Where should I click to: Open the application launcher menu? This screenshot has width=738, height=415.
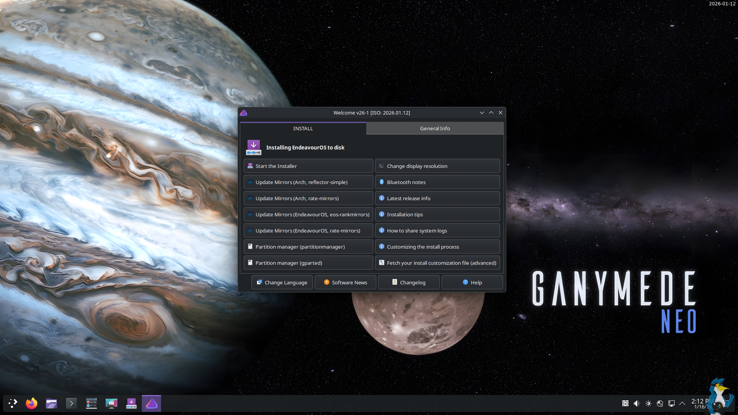pos(13,403)
